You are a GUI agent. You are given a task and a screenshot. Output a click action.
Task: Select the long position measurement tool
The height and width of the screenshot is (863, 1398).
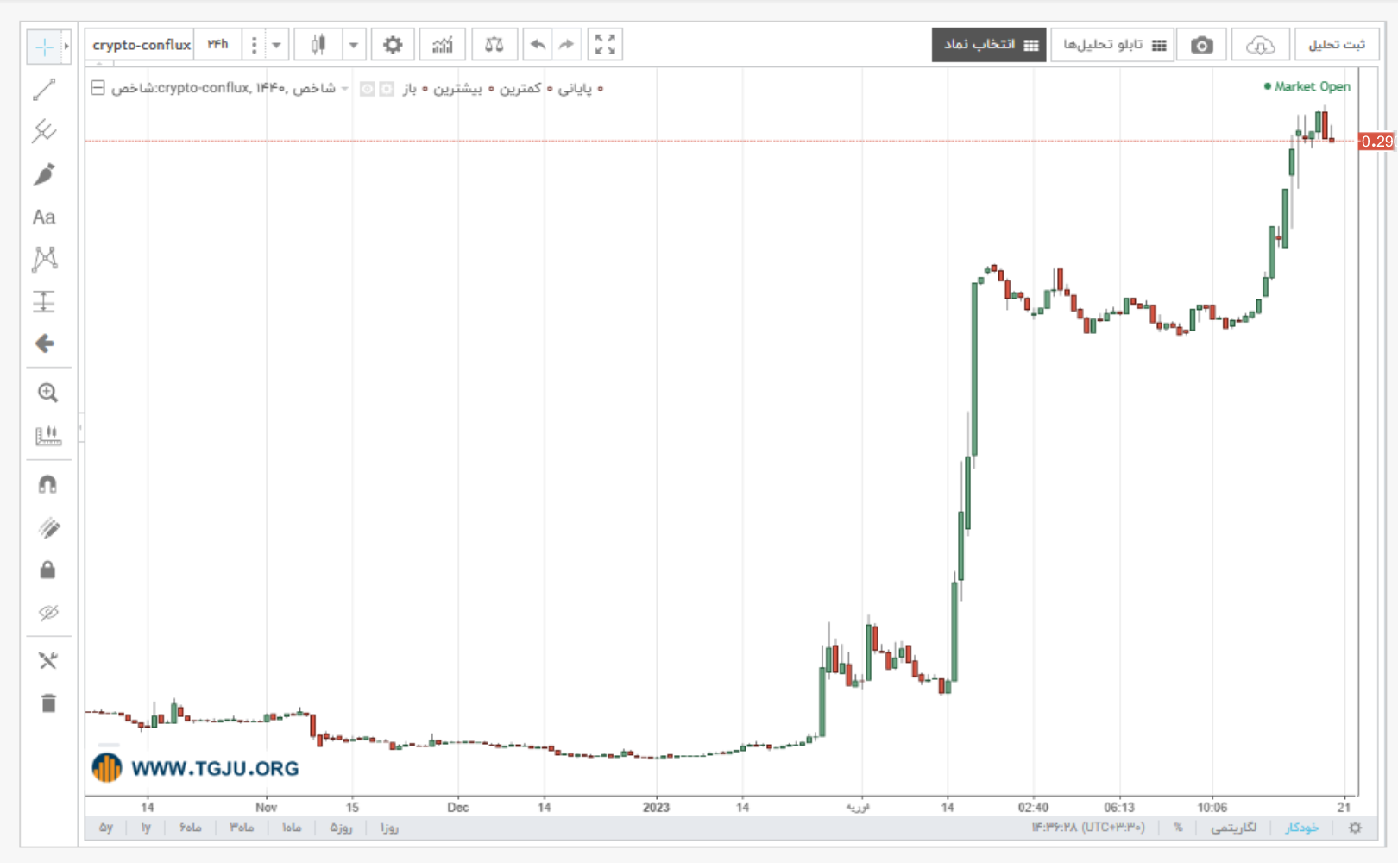pos(44,301)
